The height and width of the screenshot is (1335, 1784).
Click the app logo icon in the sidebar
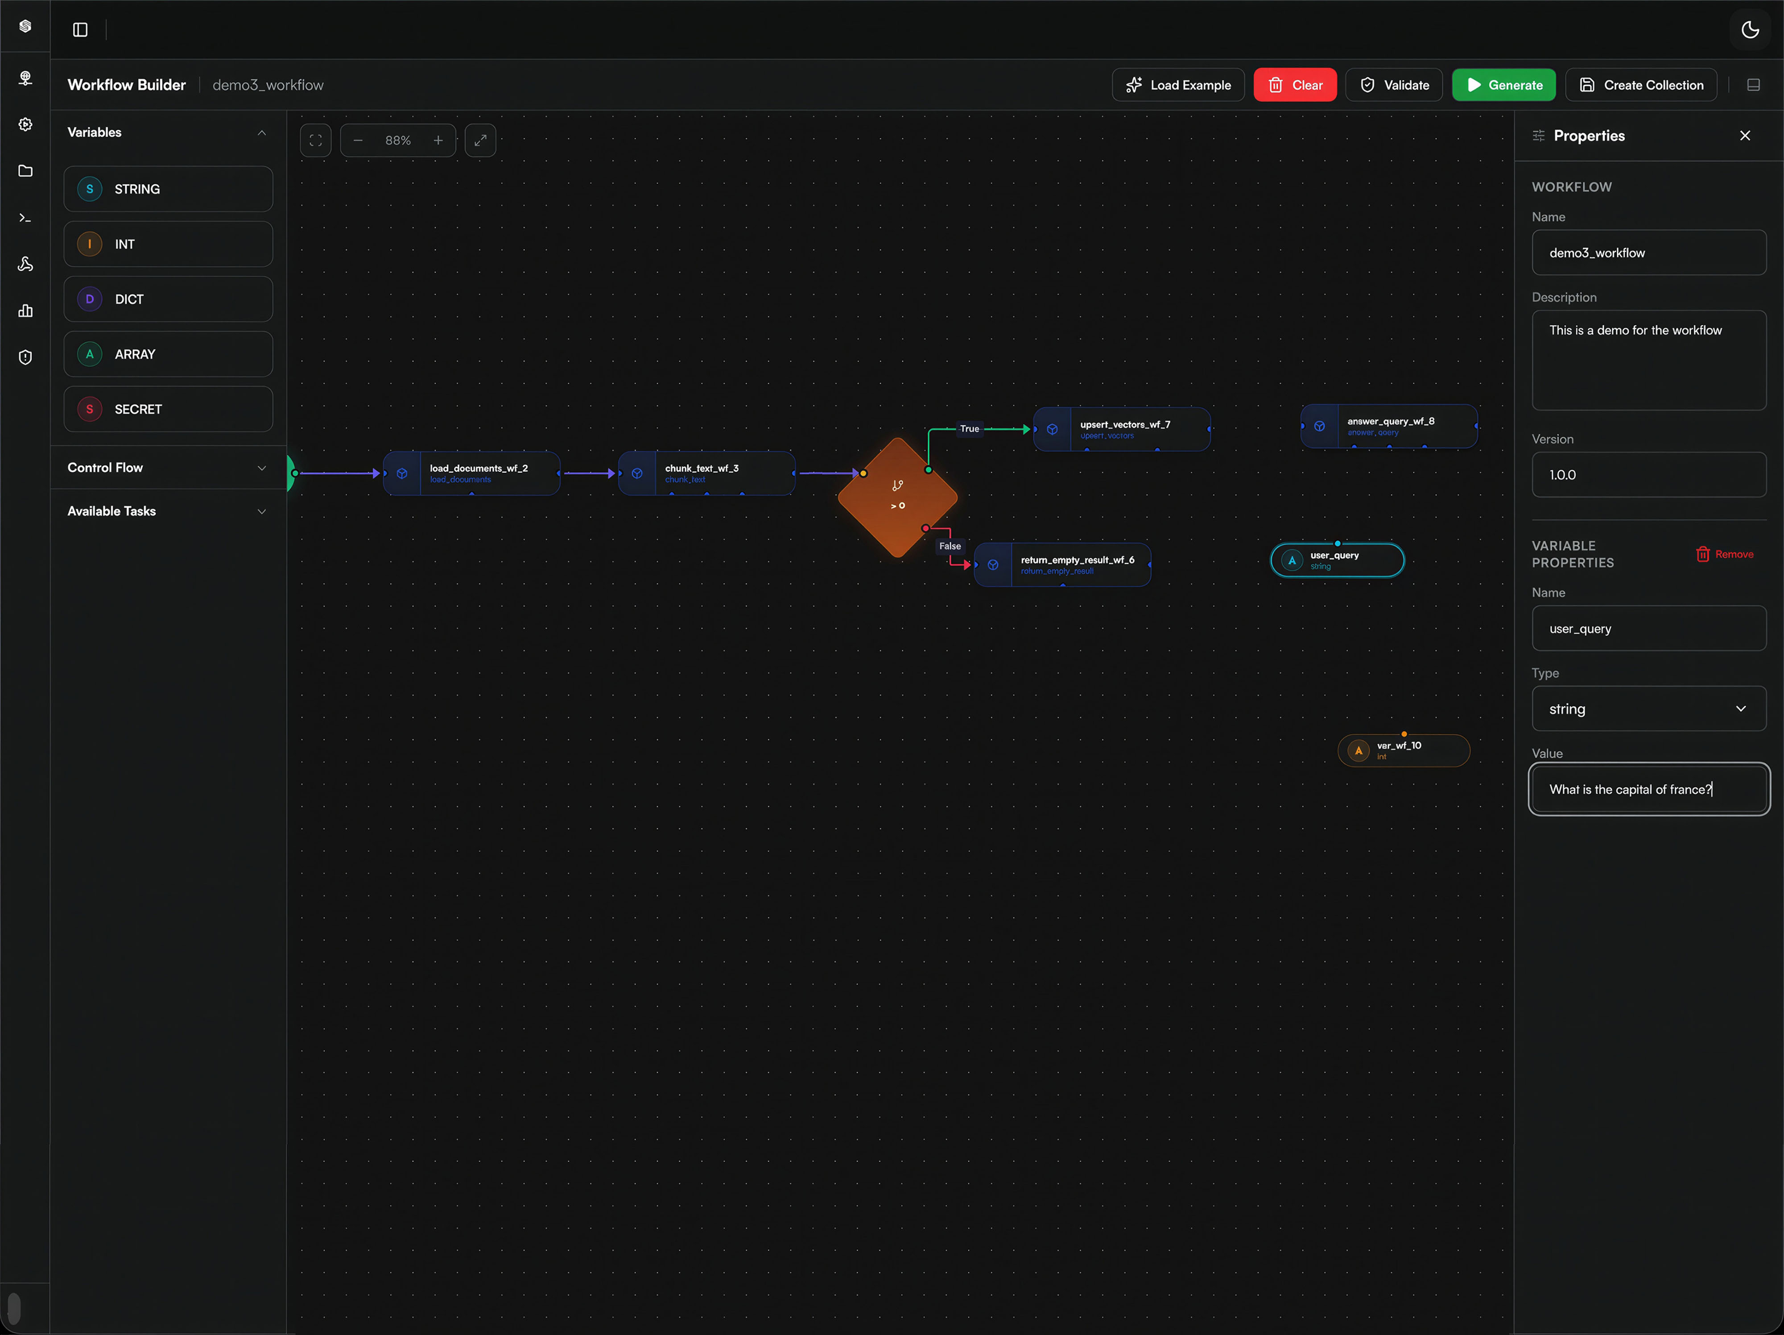[25, 27]
